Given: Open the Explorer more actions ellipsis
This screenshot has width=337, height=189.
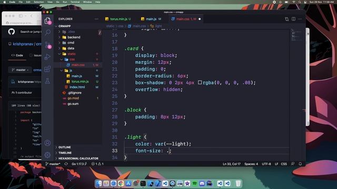Looking at the screenshot, I should 96,19.
